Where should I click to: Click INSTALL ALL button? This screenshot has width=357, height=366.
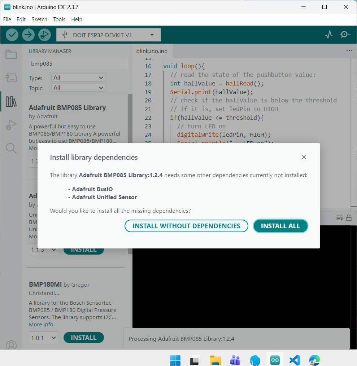point(280,226)
